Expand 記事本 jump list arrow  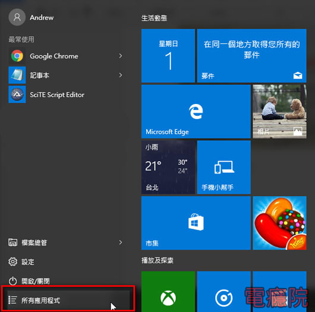(x=121, y=75)
